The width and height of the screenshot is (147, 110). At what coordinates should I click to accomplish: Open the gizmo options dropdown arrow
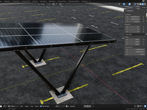click(126, 4)
